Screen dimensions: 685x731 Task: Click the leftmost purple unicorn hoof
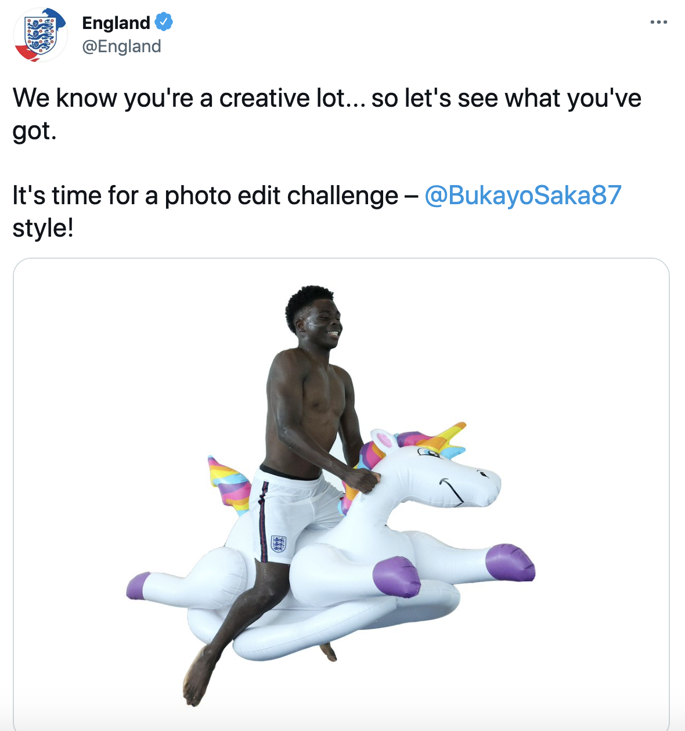(x=138, y=586)
